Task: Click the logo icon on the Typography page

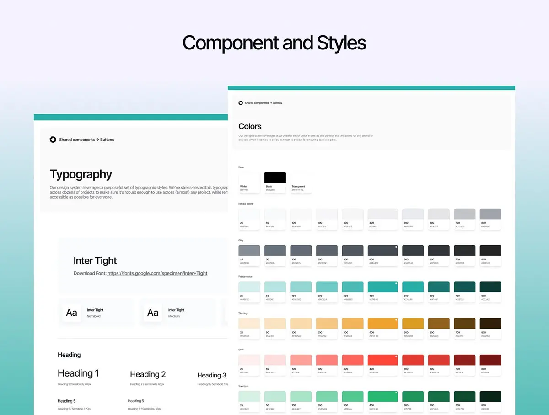Action: (x=53, y=140)
